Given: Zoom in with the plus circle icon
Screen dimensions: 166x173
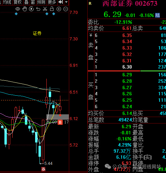Looking at the screenshot, I should click(x=59, y=9).
